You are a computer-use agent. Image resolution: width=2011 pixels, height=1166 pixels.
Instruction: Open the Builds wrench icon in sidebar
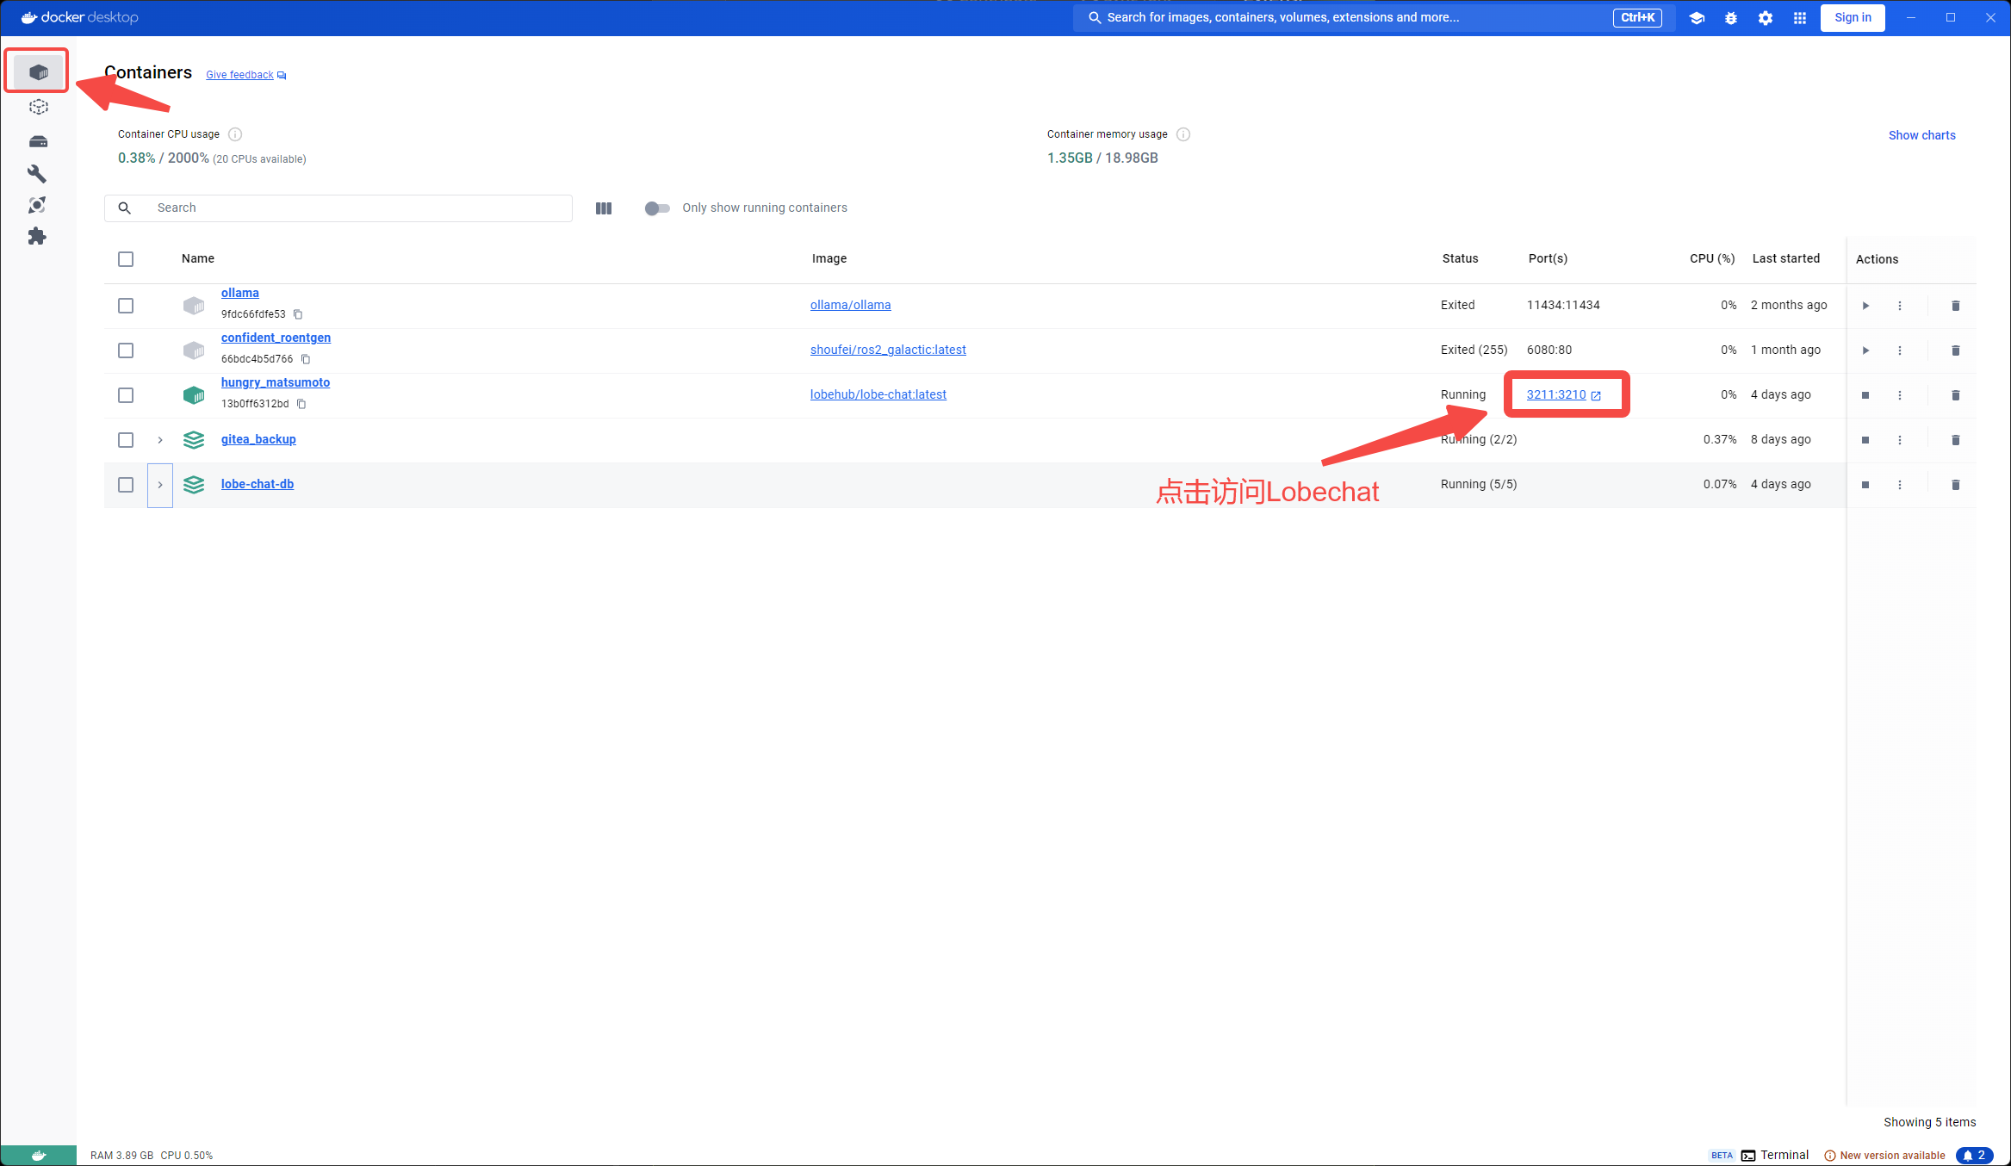(37, 174)
